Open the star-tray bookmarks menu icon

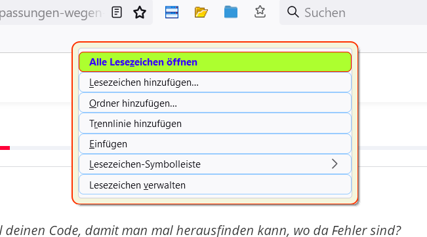click(x=260, y=12)
